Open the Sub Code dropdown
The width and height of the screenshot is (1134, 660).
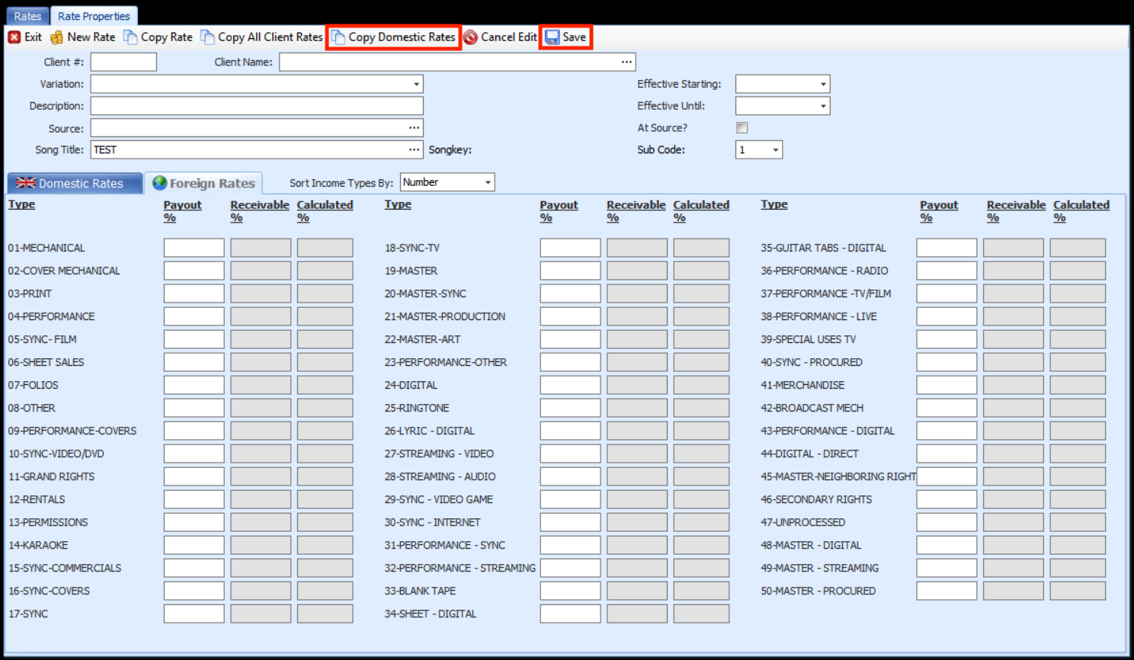[x=776, y=150]
